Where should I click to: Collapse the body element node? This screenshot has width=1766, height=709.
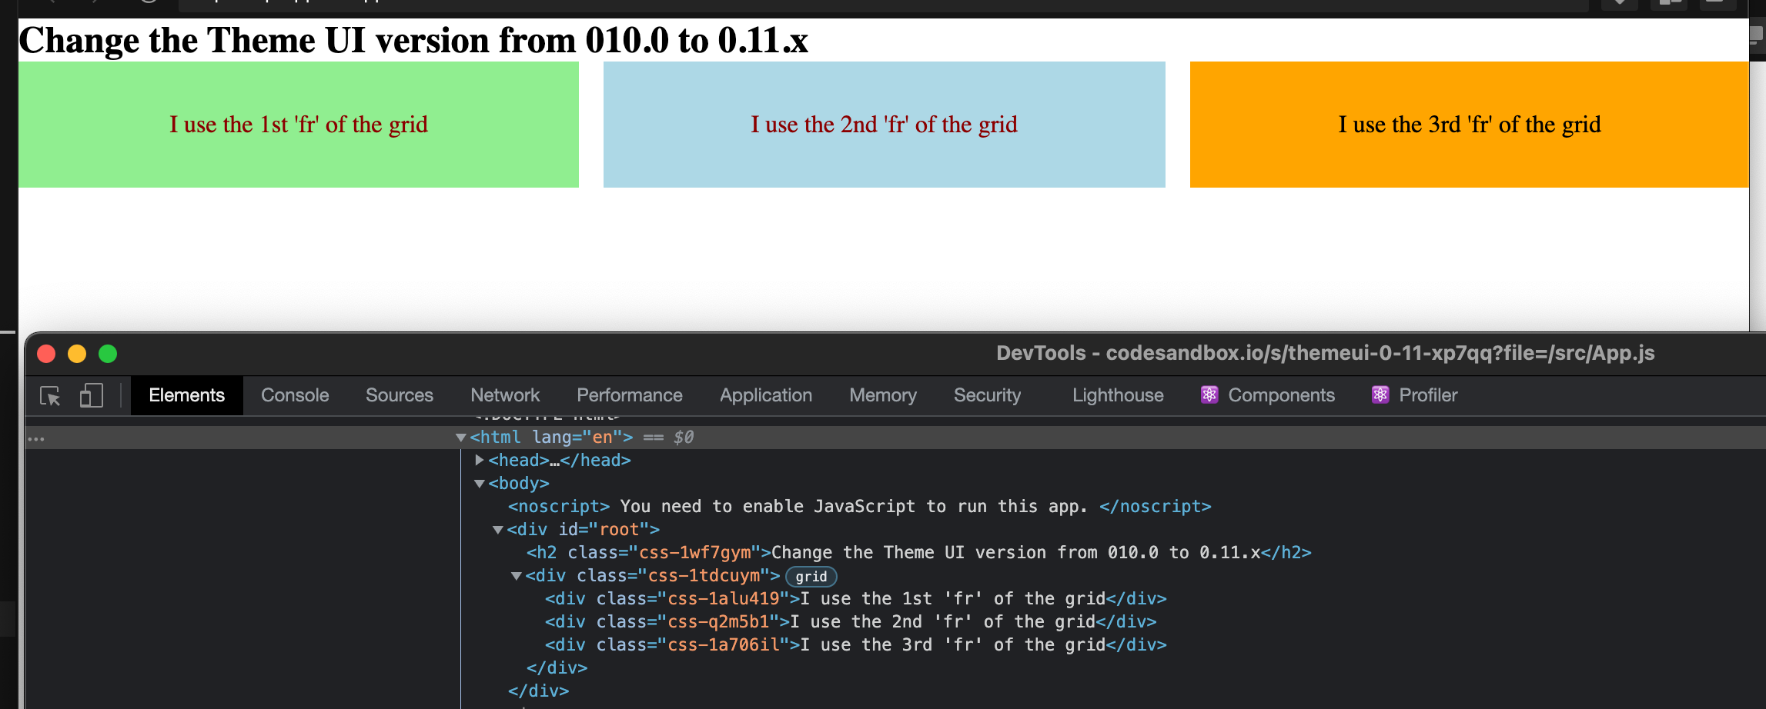(x=480, y=484)
